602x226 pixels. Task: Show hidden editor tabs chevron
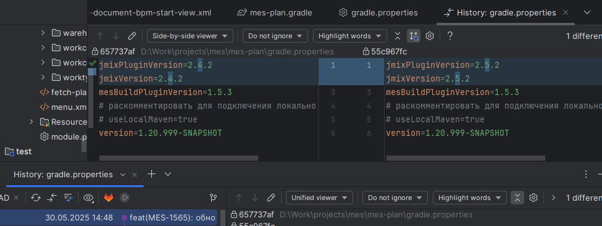point(587,13)
